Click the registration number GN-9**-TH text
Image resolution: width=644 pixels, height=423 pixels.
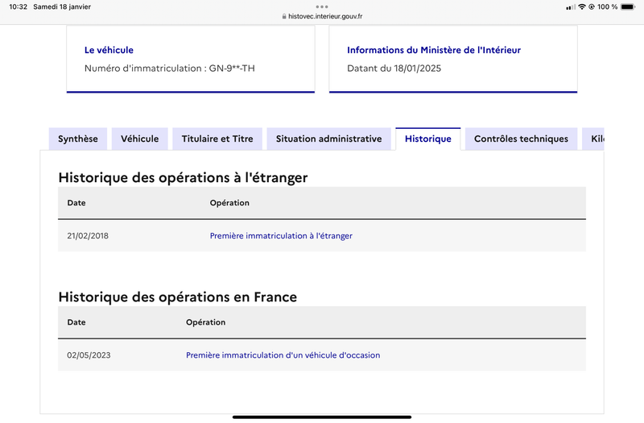(x=232, y=68)
